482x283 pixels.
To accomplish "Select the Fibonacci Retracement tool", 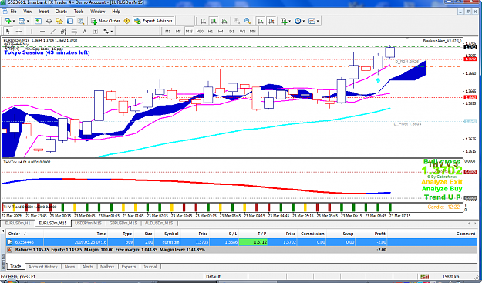I will (x=74, y=31).
